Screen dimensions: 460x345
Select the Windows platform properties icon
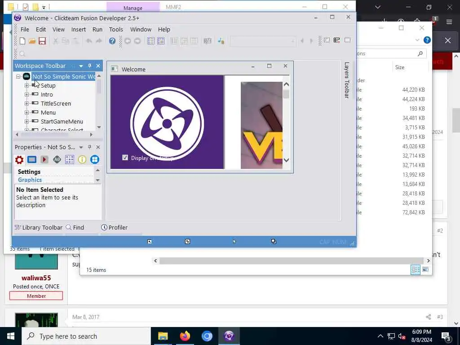pos(94,159)
